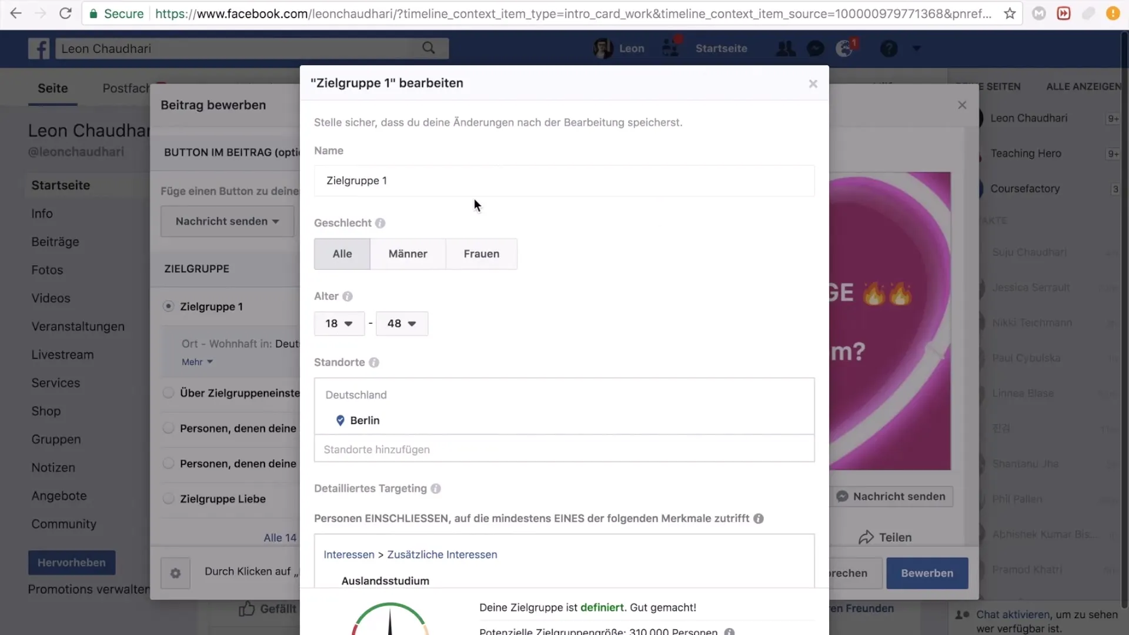Click the Alle 14 link
The image size is (1129, 635).
(280, 538)
